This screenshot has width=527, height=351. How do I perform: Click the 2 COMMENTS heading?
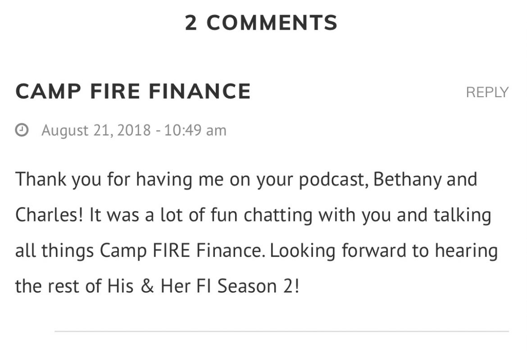pyautogui.click(x=261, y=23)
